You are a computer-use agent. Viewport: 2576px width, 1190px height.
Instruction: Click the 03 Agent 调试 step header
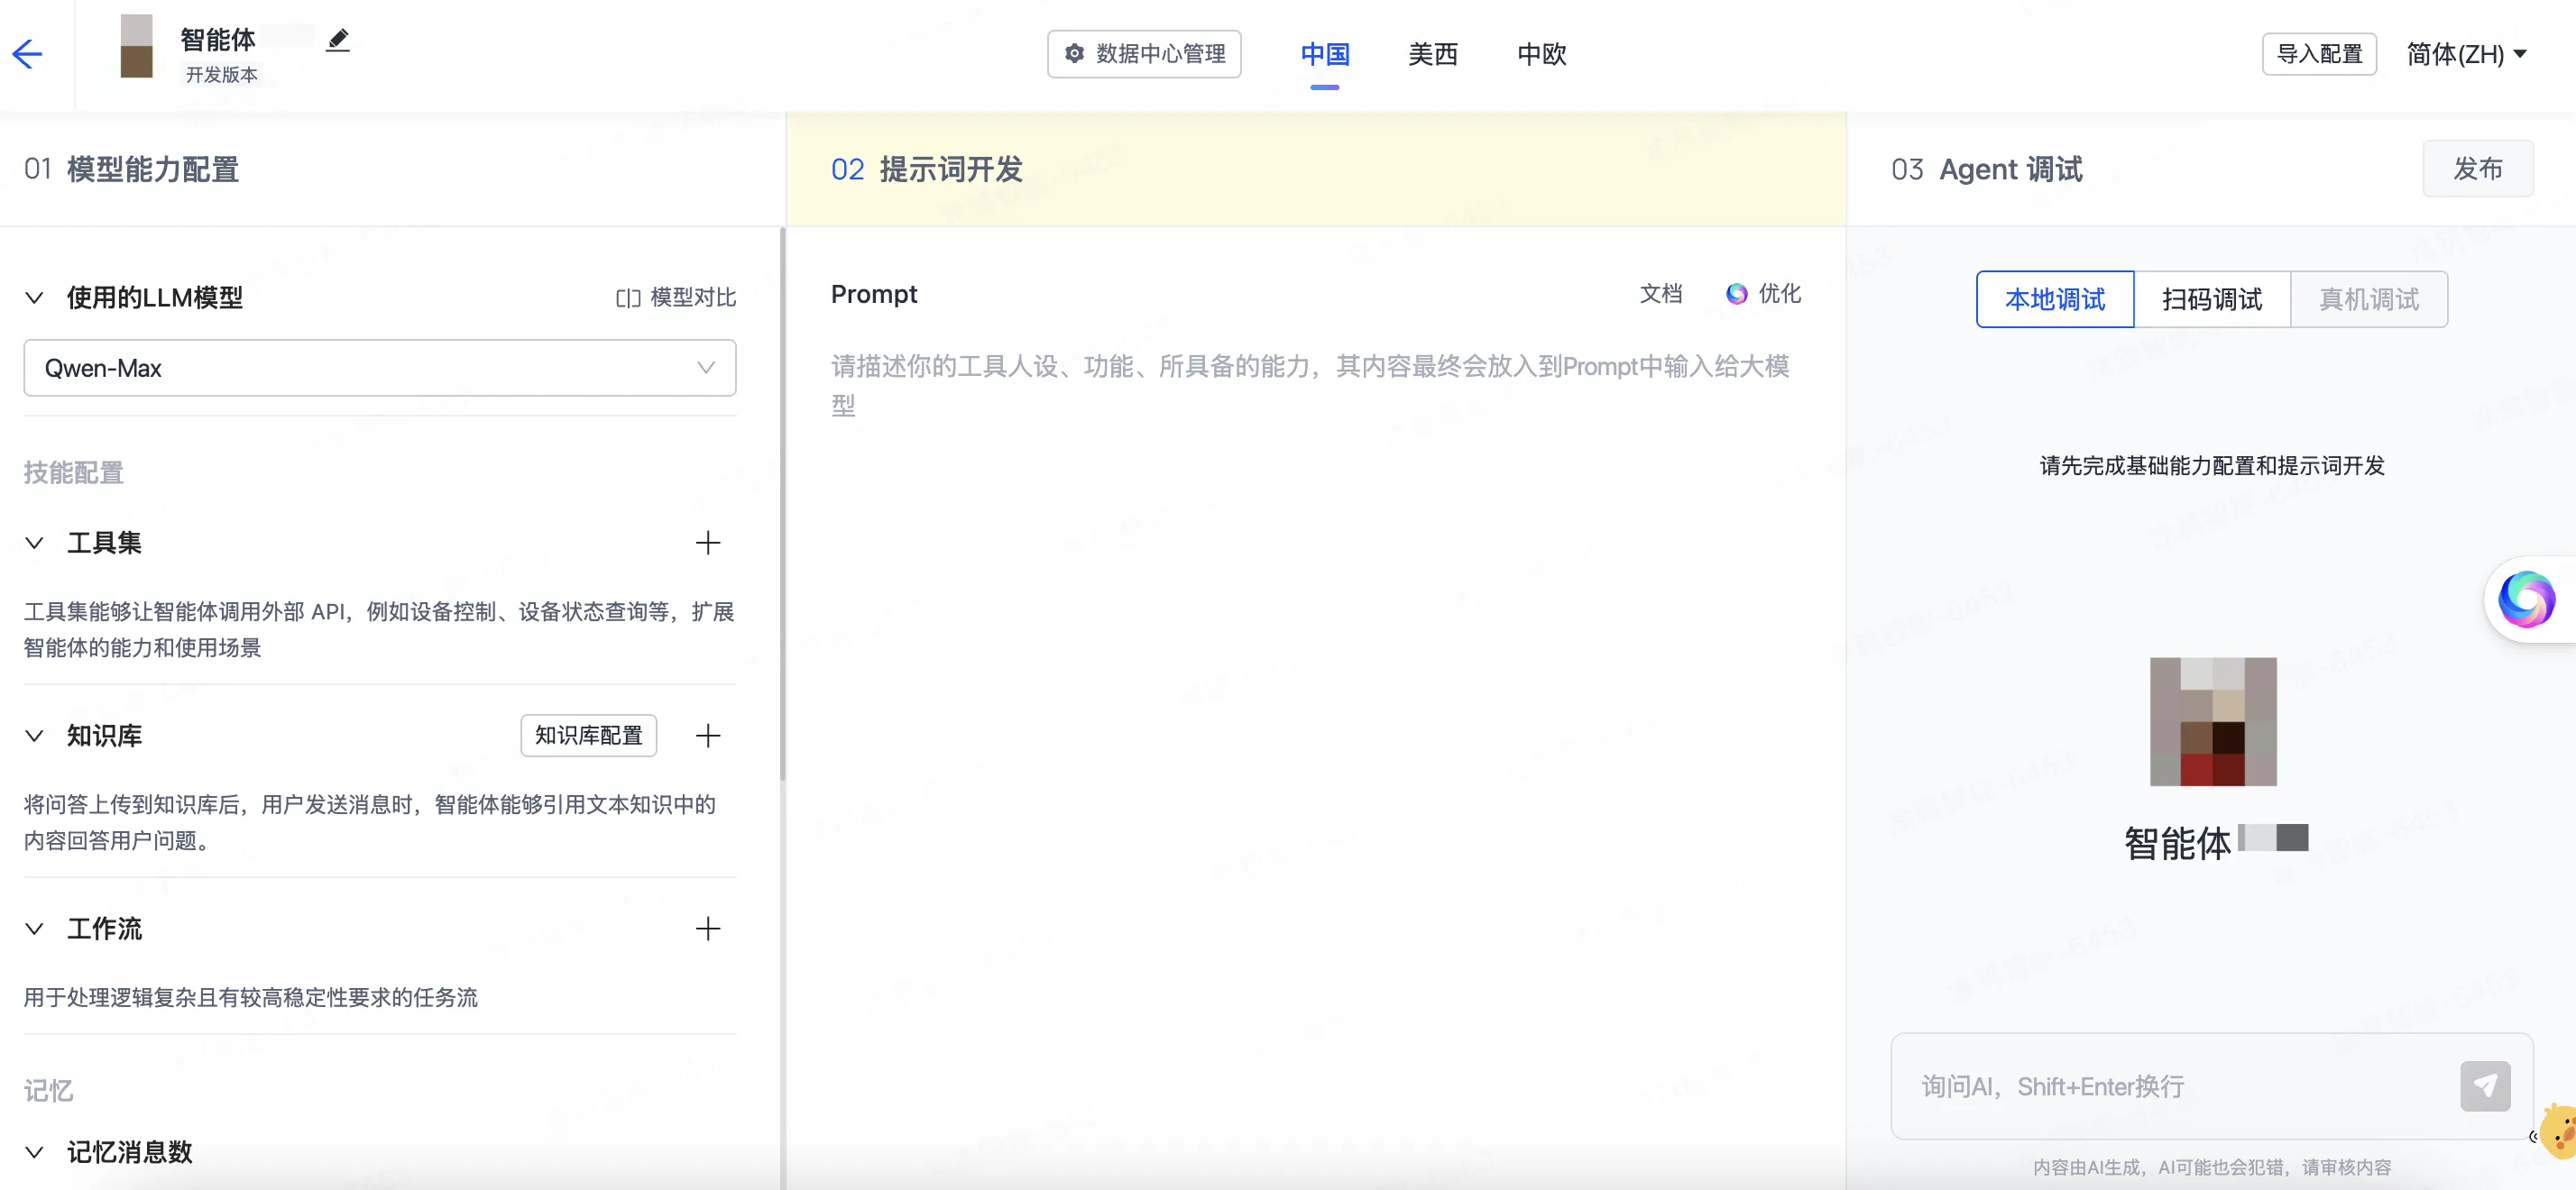click(1986, 169)
